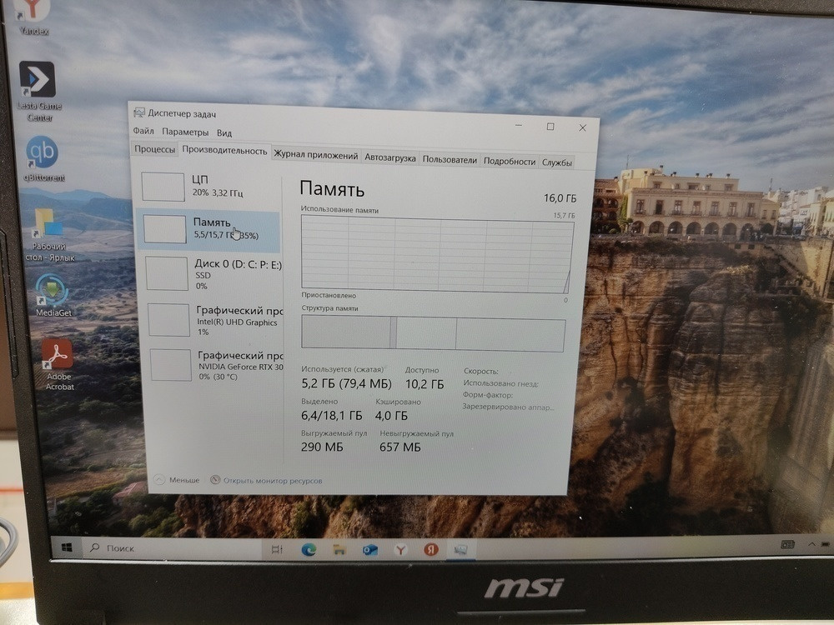Screen dimensions: 834x625
Task: Switch to the Процессы tab
Action: [153, 151]
